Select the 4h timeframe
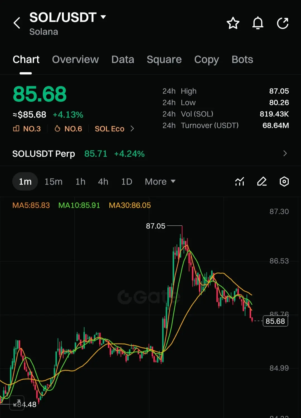The image size is (301, 418). pyautogui.click(x=103, y=182)
